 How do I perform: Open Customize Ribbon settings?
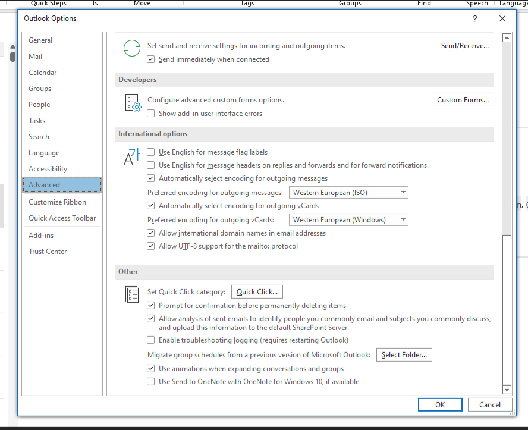tap(62, 202)
